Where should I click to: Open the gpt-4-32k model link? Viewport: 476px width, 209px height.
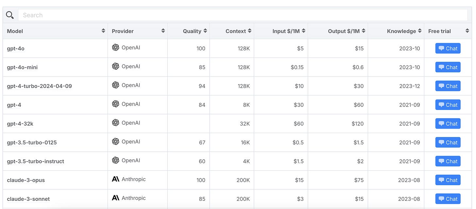(x=20, y=124)
